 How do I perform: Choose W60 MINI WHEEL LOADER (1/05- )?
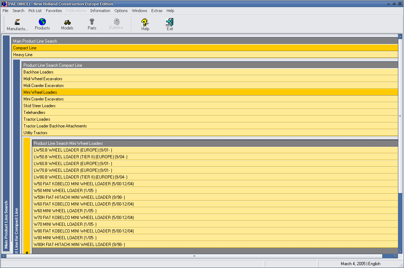click(215, 211)
